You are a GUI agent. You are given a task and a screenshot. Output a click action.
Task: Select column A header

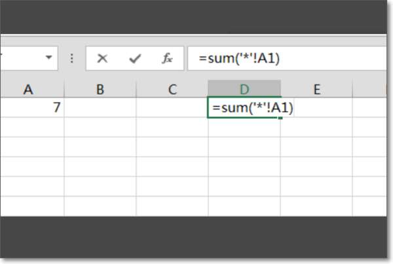[x=32, y=89]
